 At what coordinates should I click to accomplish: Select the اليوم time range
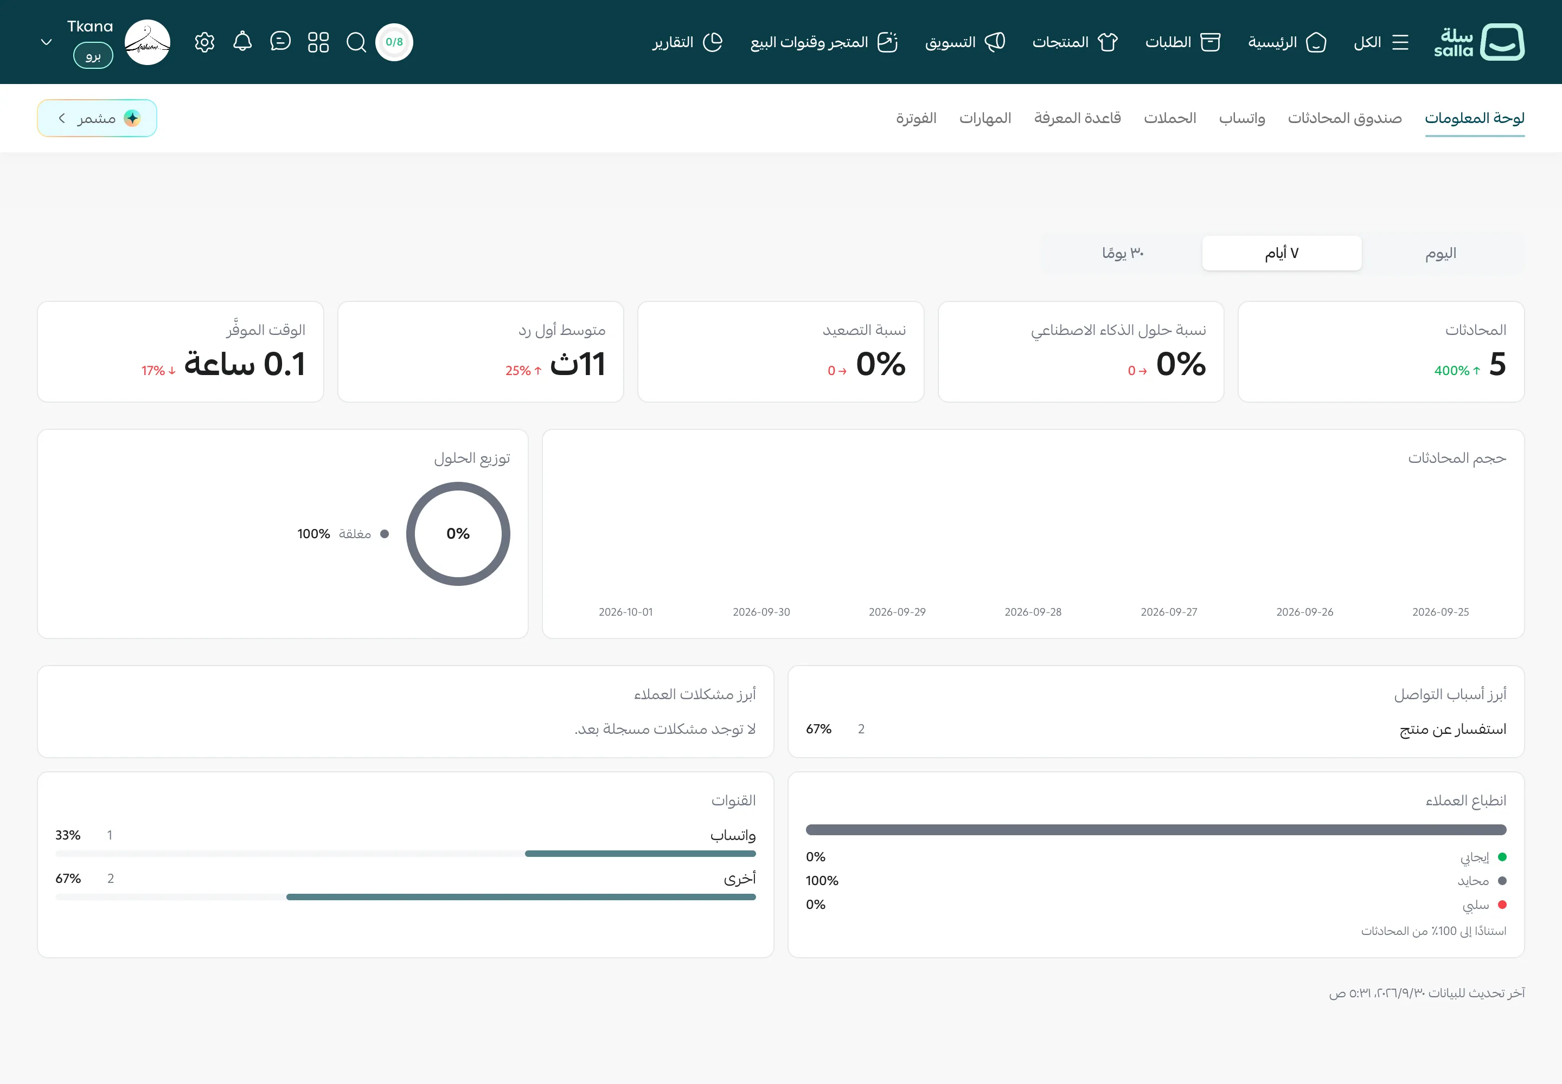(x=1441, y=253)
